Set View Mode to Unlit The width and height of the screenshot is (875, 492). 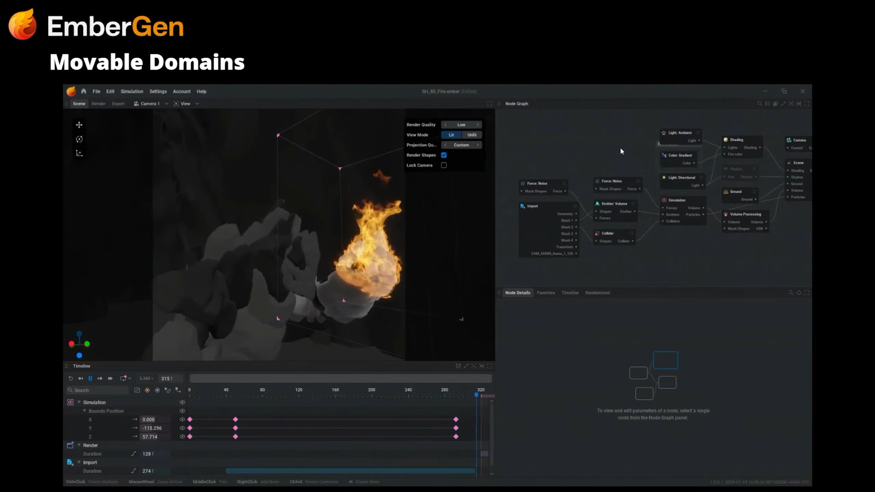point(472,135)
